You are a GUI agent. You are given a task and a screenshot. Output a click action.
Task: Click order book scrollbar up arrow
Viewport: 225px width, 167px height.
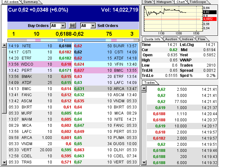(4, 45)
